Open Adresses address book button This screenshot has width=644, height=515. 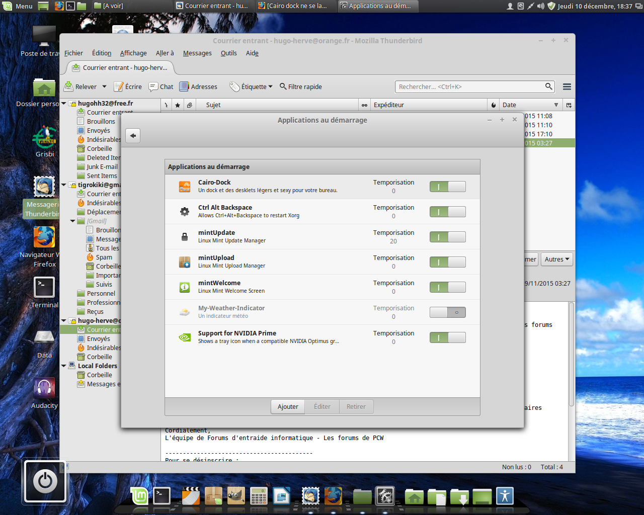199,87
